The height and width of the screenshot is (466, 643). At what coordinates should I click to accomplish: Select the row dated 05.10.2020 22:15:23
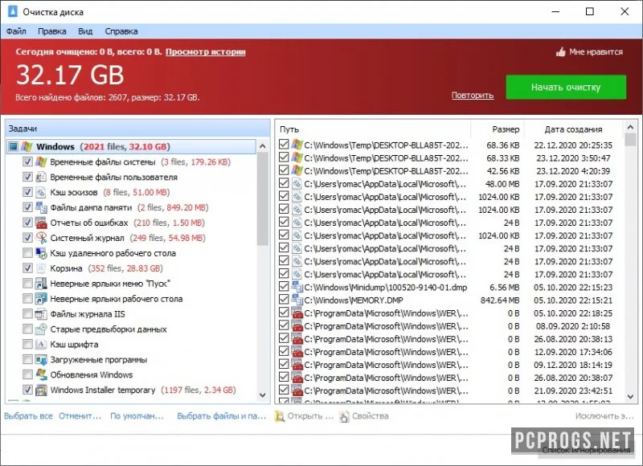(450, 288)
